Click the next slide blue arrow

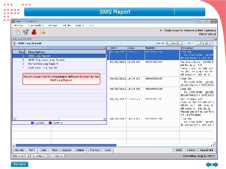[215, 164]
